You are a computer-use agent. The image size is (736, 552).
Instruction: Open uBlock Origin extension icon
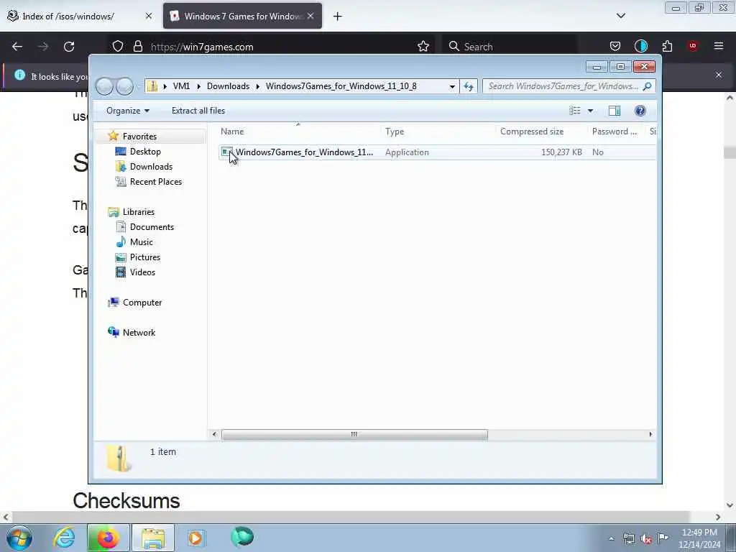693,46
